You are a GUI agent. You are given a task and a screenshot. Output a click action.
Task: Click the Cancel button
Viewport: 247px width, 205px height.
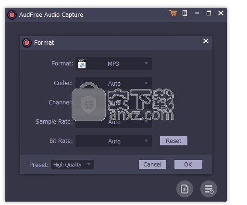(x=152, y=164)
